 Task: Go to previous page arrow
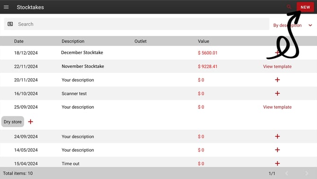point(287,173)
